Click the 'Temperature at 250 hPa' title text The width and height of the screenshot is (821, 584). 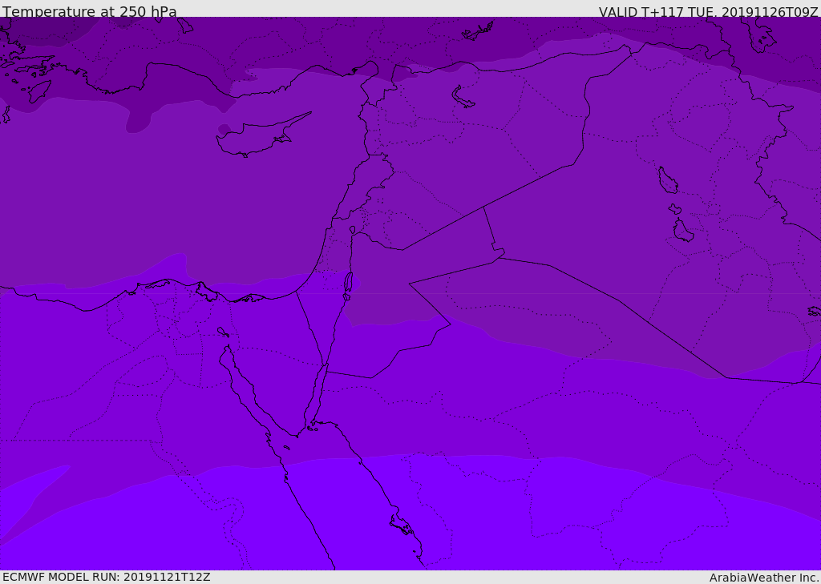(90, 11)
